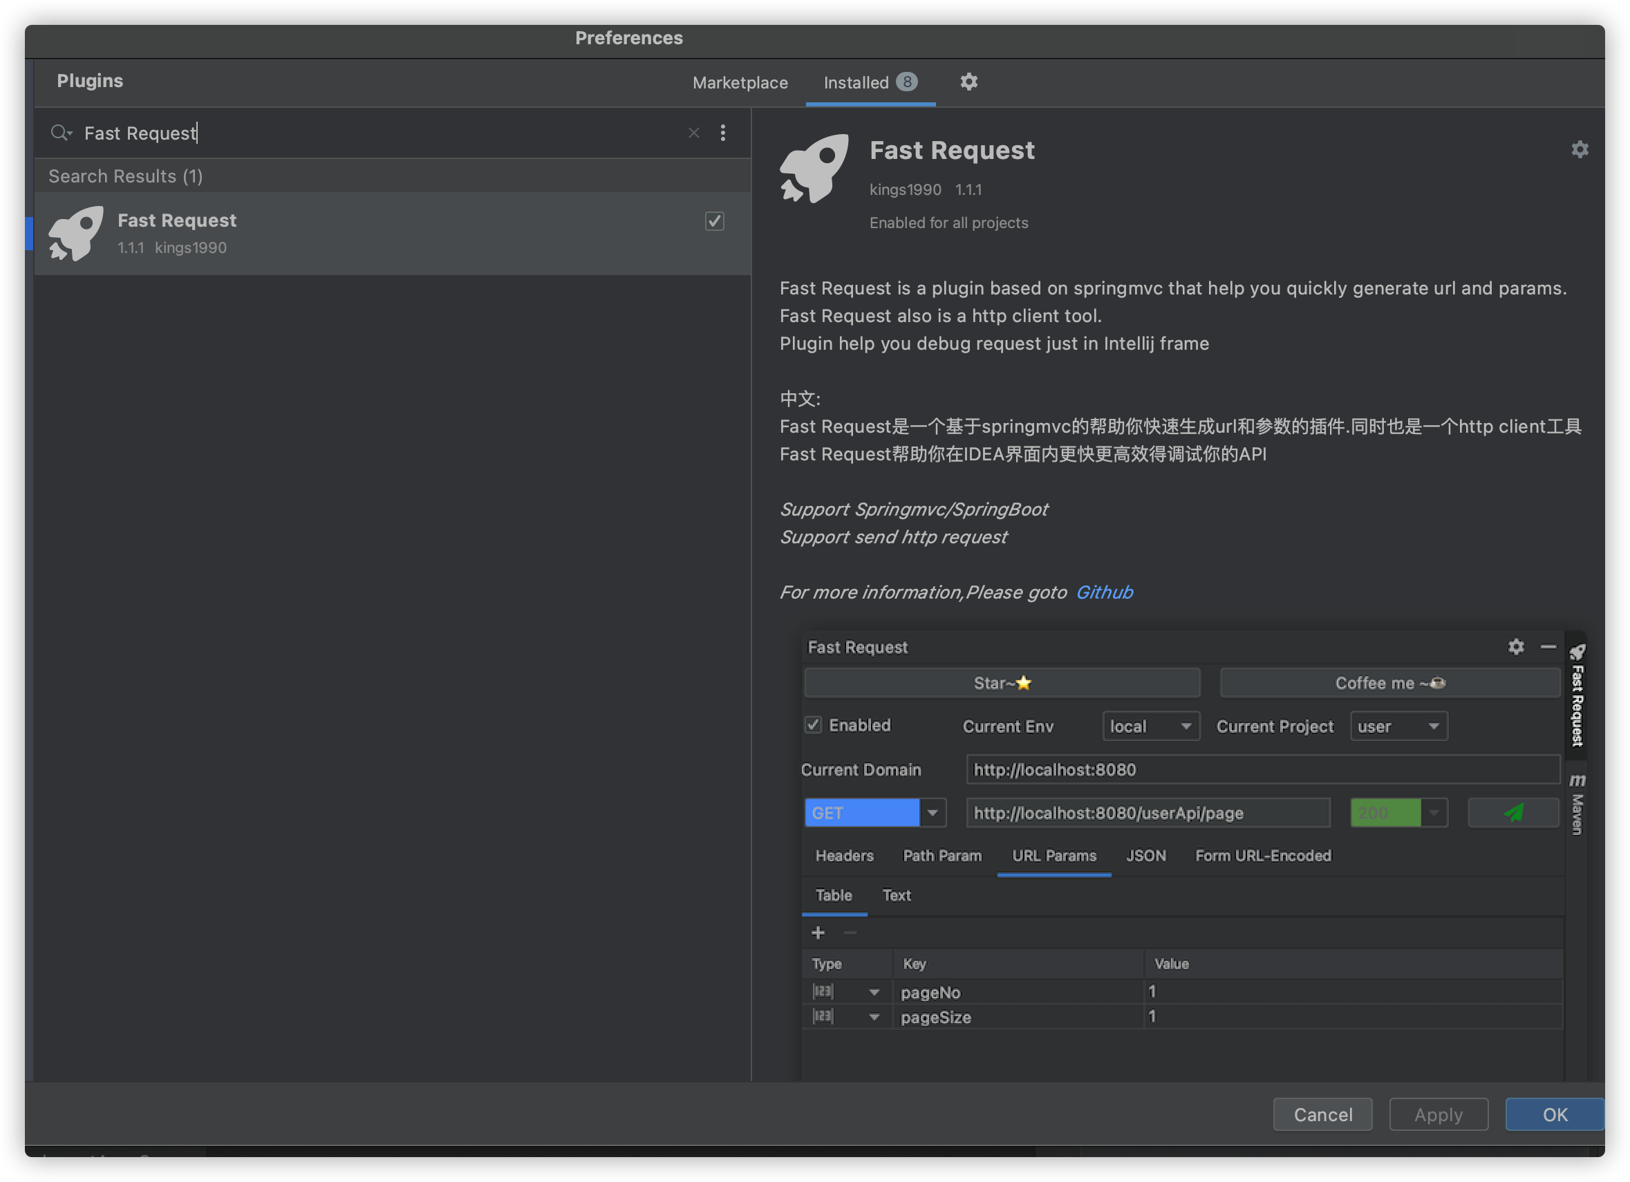Screen dimensions: 1630x1182
Task: Open the Current Env local dropdown
Action: (1150, 726)
